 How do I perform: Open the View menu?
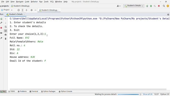tap(12, 2)
